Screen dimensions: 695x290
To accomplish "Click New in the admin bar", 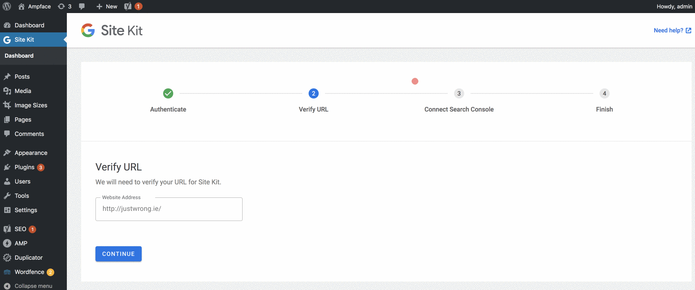I will coord(111,6).
